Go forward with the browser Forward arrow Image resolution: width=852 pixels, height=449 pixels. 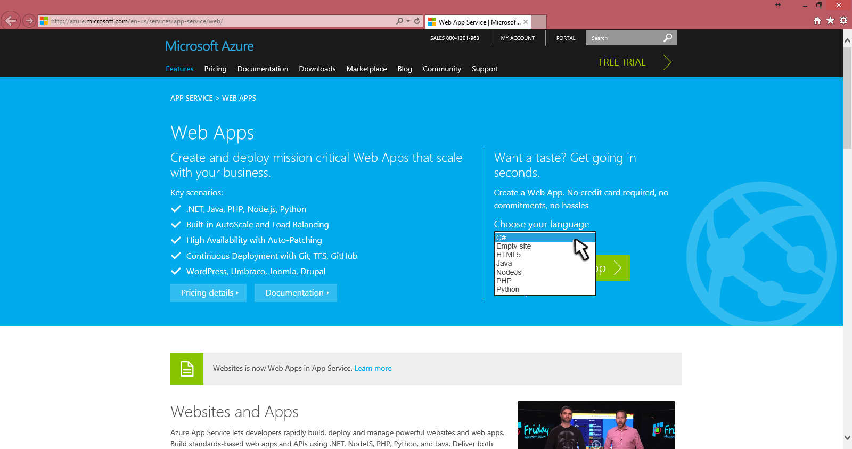29,21
